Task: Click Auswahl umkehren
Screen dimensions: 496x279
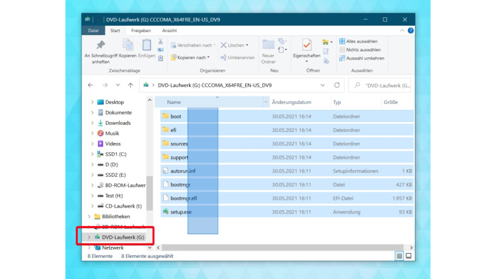Action: click(x=362, y=58)
